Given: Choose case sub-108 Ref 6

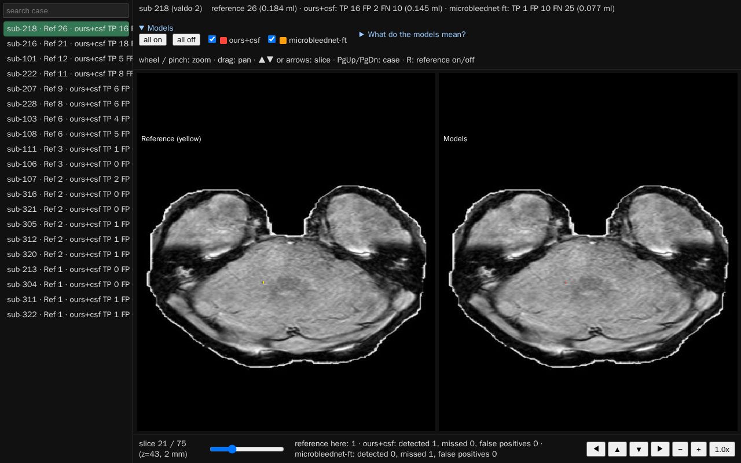Looking at the screenshot, I should [67, 134].
